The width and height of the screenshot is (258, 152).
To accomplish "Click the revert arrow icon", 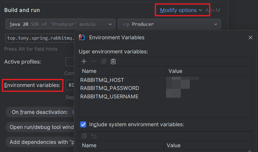I will (94, 136).
